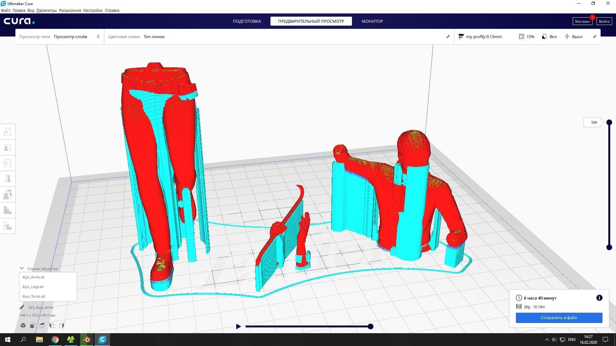The height and width of the screenshot is (346, 616).
Task: Select the Rotate tool in left toolbar
Action: 8,163
